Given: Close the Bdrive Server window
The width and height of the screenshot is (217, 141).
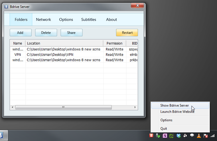Looking at the screenshot, I should 137,5.
